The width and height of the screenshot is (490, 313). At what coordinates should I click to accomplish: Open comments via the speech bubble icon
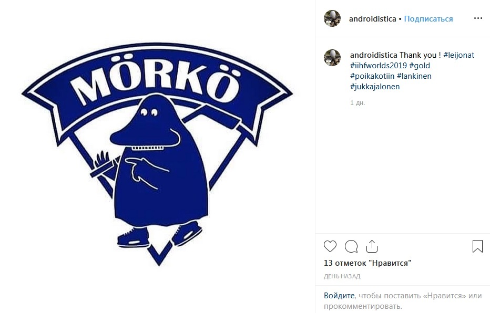(x=351, y=246)
